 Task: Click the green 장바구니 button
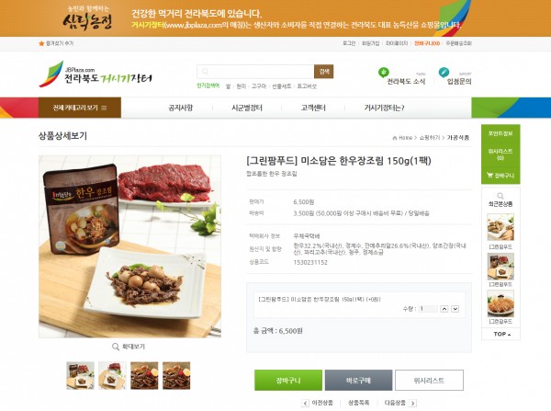(x=288, y=380)
